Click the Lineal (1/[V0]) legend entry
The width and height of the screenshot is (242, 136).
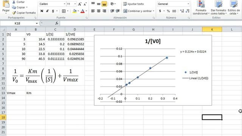tap(195, 78)
